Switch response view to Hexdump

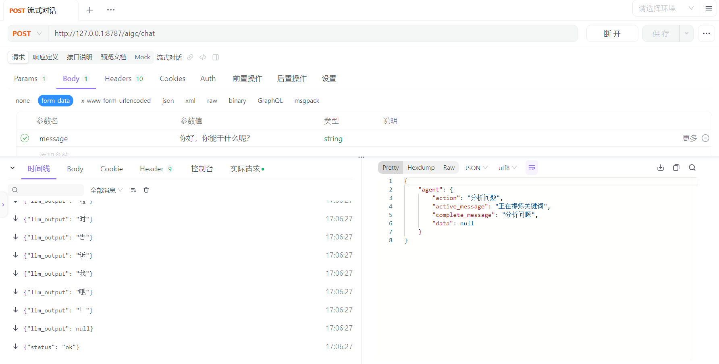tap(421, 168)
